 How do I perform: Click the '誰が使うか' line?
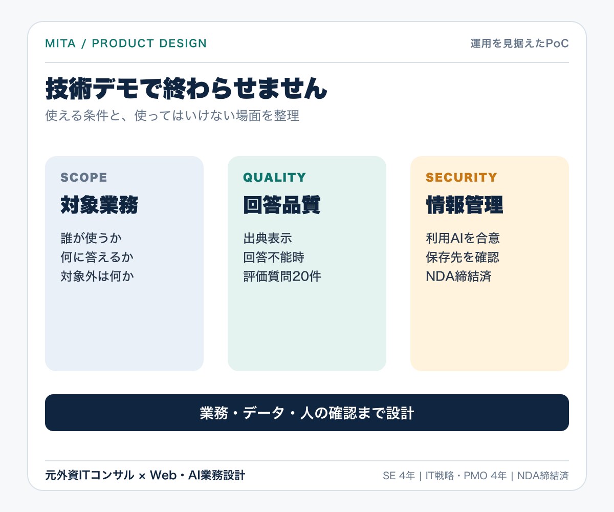tap(91, 238)
